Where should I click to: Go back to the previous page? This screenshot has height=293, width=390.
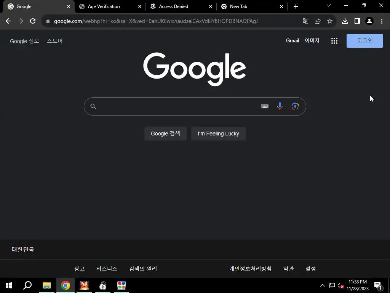coord(8,21)
